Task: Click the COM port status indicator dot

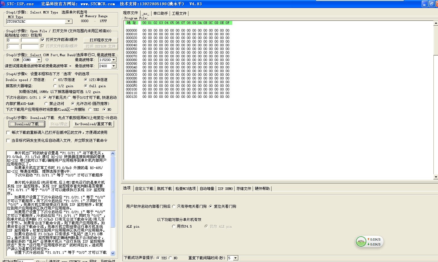Action: point(47,60)
